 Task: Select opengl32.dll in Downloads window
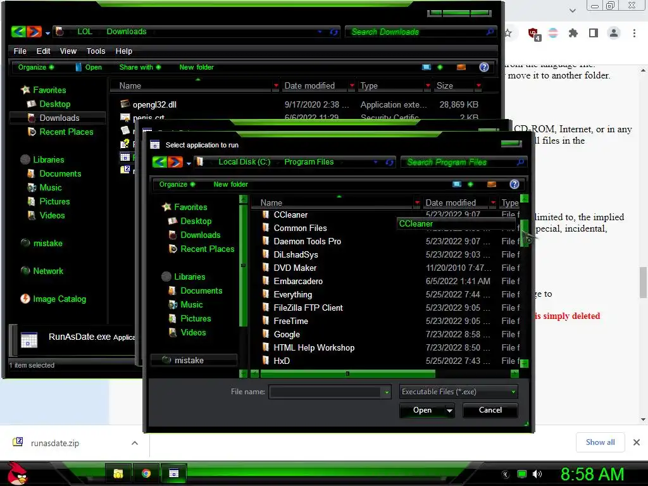[154, 104]
